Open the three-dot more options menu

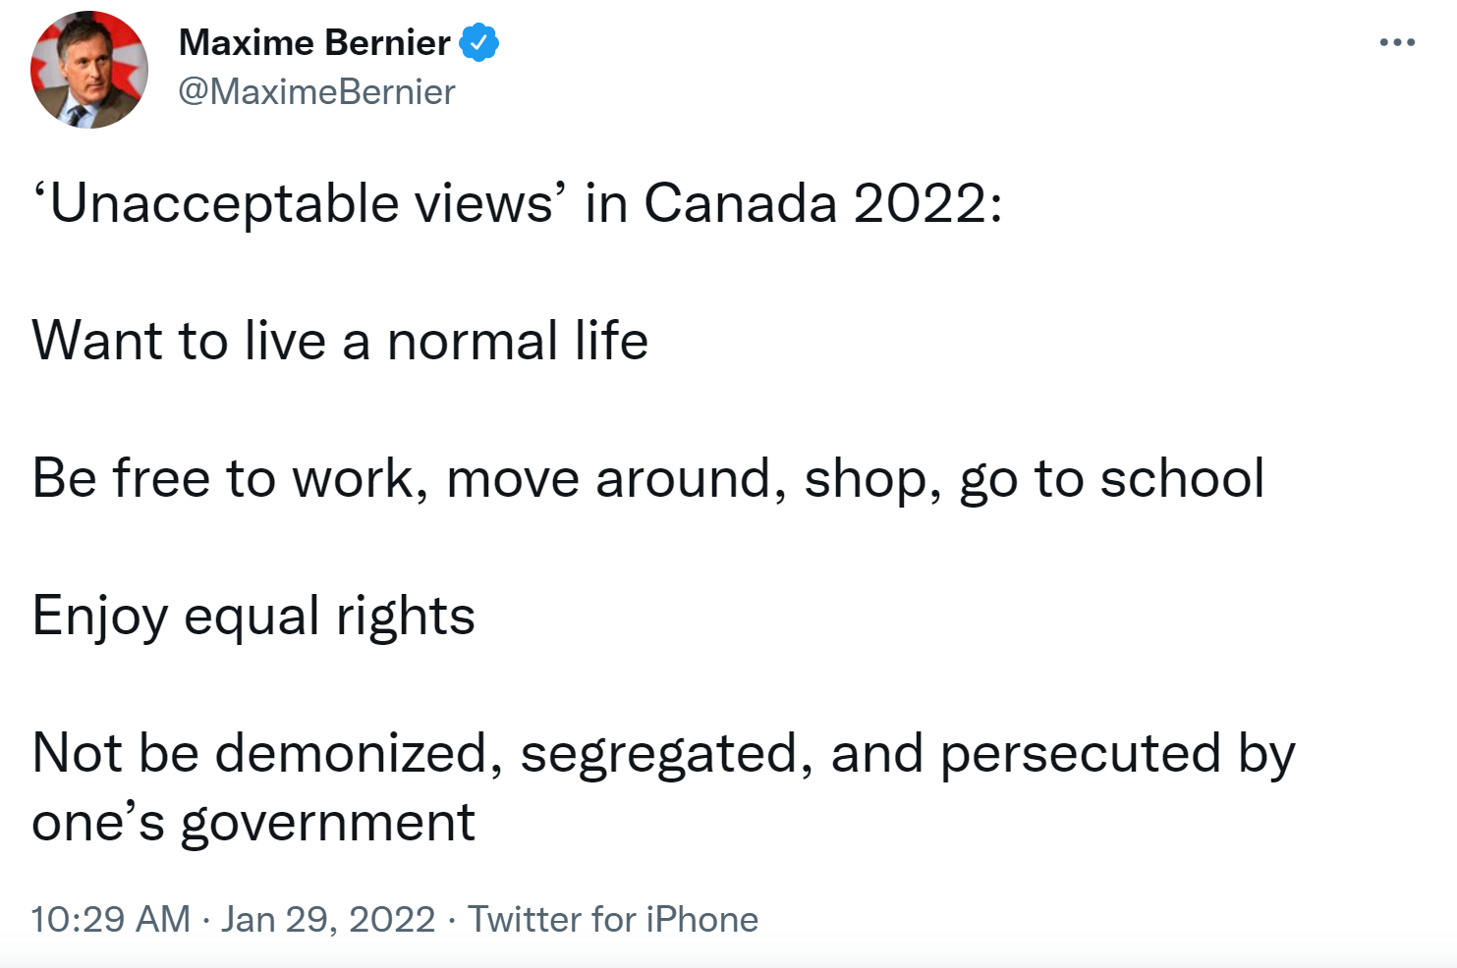[1396, 42]
